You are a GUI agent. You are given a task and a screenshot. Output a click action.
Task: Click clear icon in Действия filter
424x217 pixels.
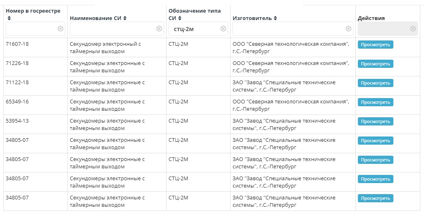point(413,29)
